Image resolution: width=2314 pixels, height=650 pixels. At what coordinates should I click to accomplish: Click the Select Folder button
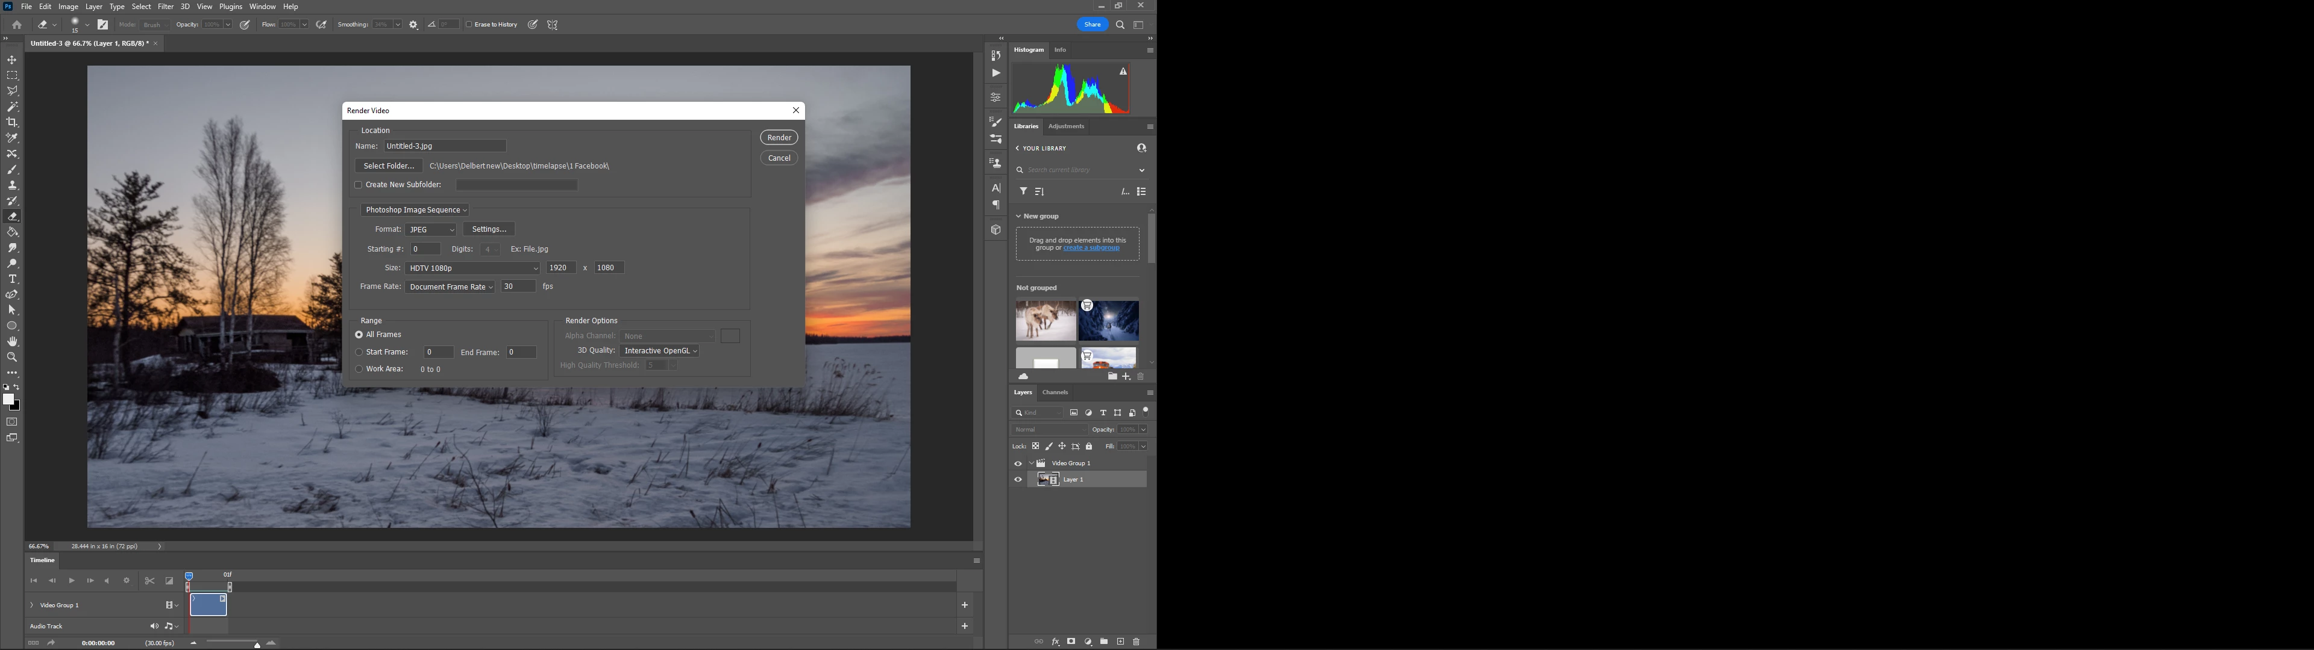coord(389,166)
